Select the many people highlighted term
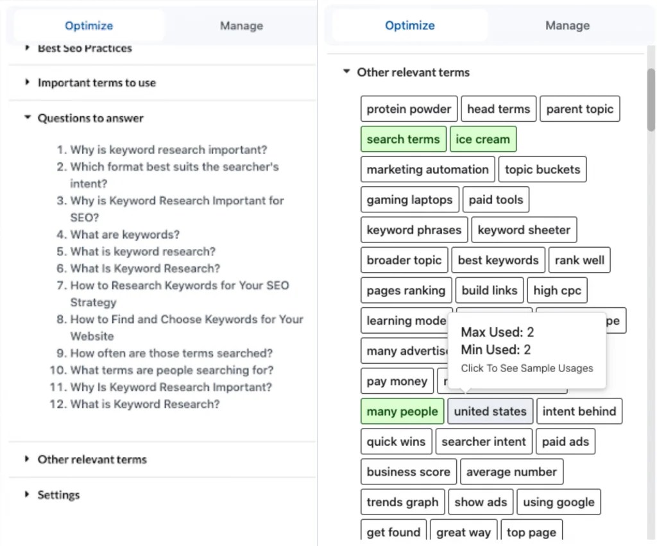 [402, 411]
